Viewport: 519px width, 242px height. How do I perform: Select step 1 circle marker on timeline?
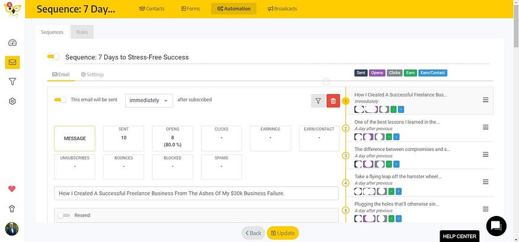pos(346,101)
